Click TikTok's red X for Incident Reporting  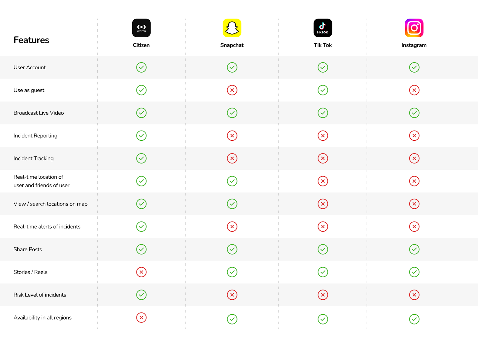323,136
